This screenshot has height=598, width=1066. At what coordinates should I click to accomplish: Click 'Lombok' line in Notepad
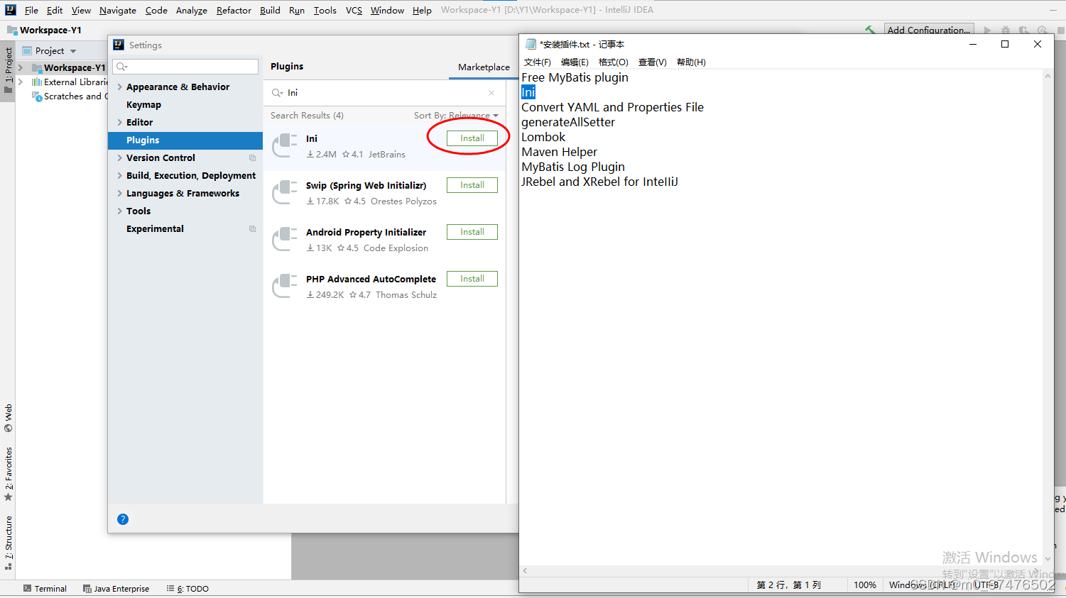coord(543,137)
